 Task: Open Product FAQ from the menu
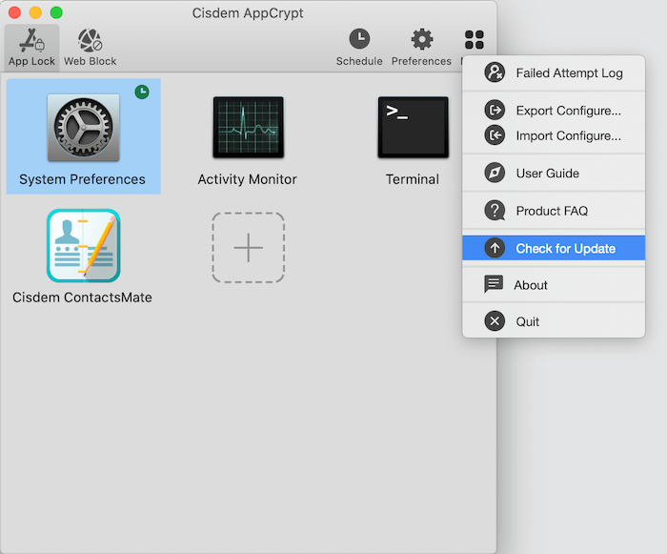tap(552, 211)
